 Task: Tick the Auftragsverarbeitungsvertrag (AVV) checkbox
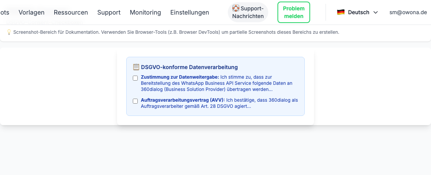pos(135,101)
